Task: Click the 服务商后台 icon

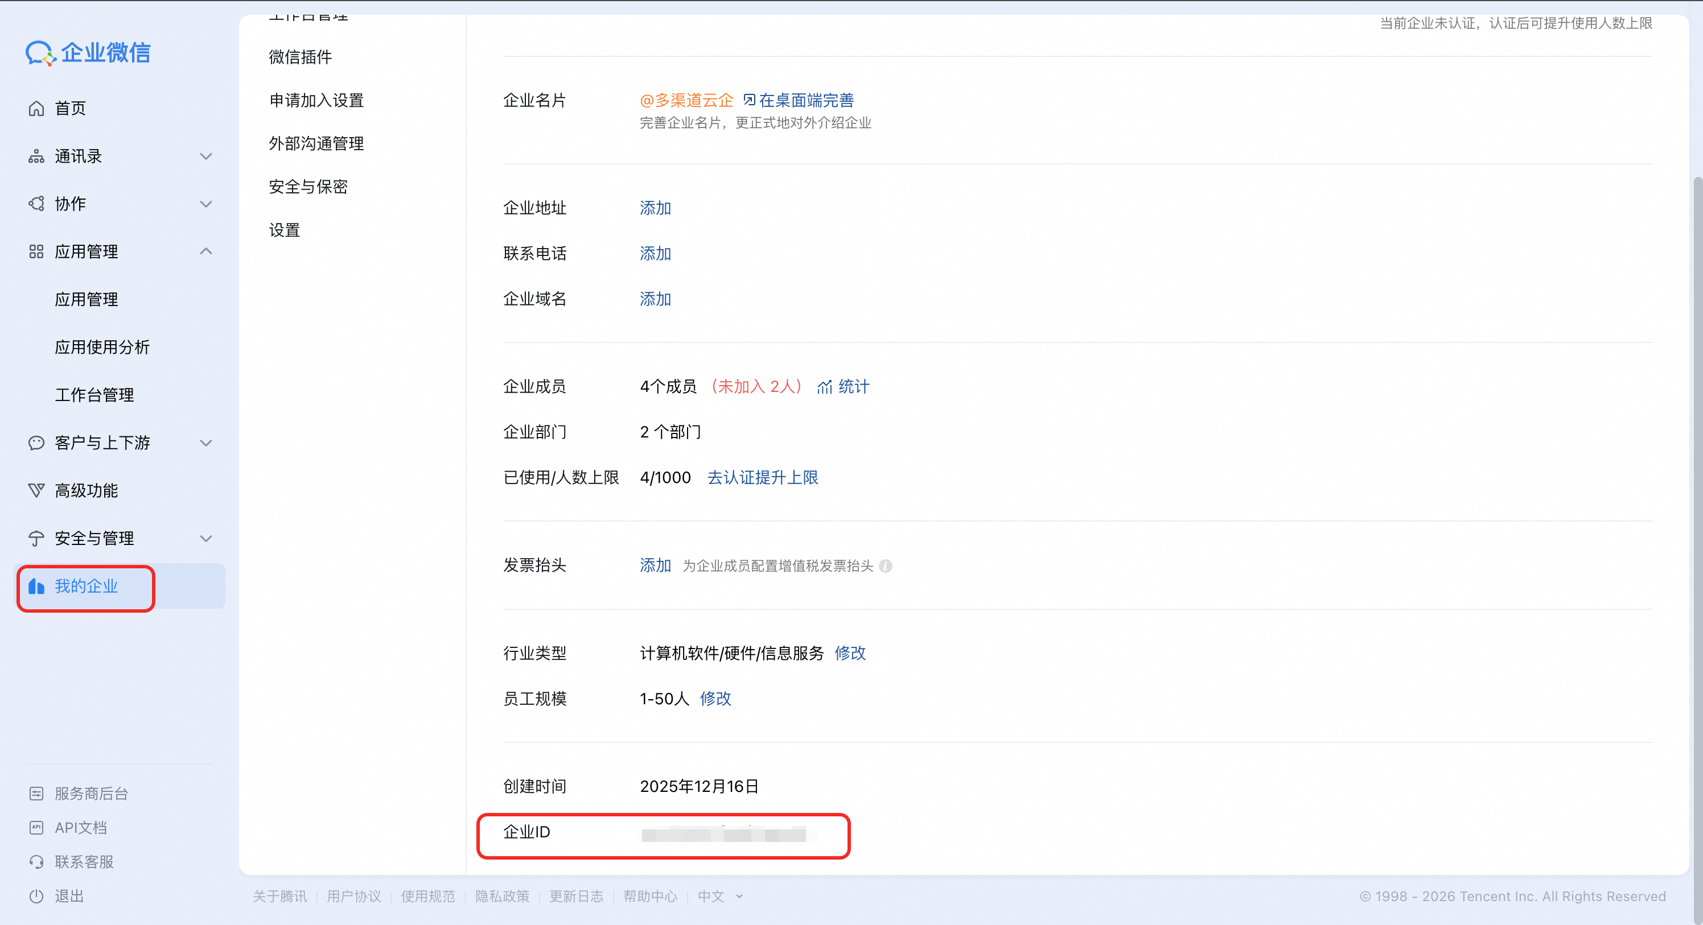Action: (x=36, y=794)
